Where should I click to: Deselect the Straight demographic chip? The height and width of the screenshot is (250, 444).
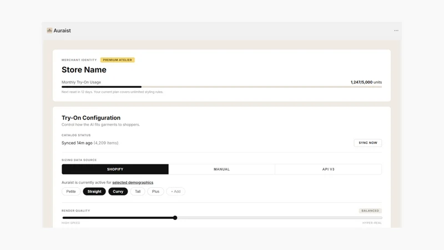pyautogui.click(x=94, y=192)
